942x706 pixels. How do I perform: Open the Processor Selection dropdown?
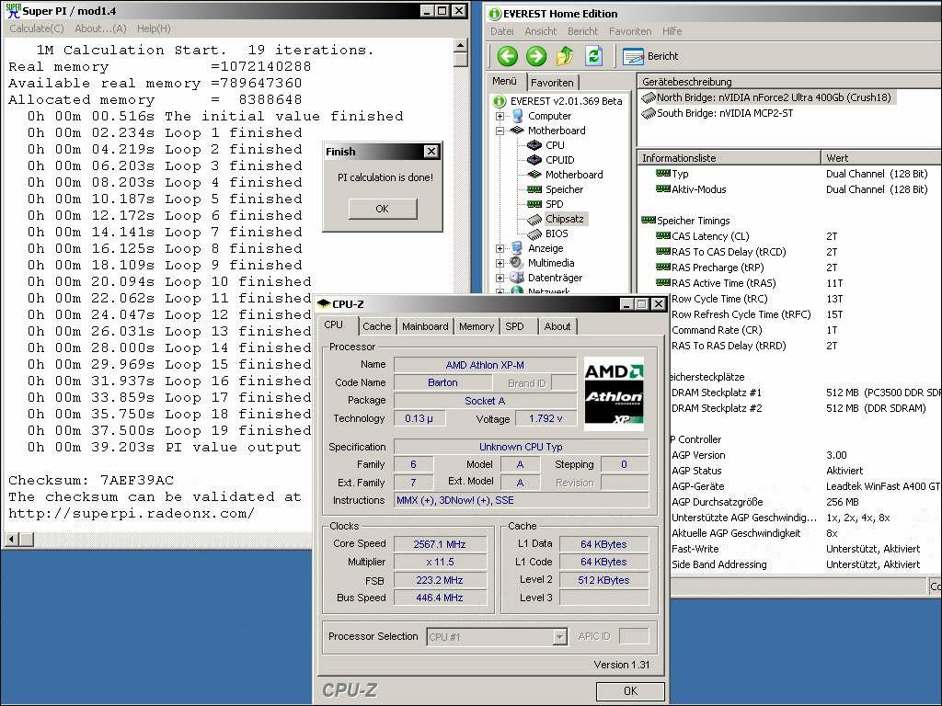559,636
